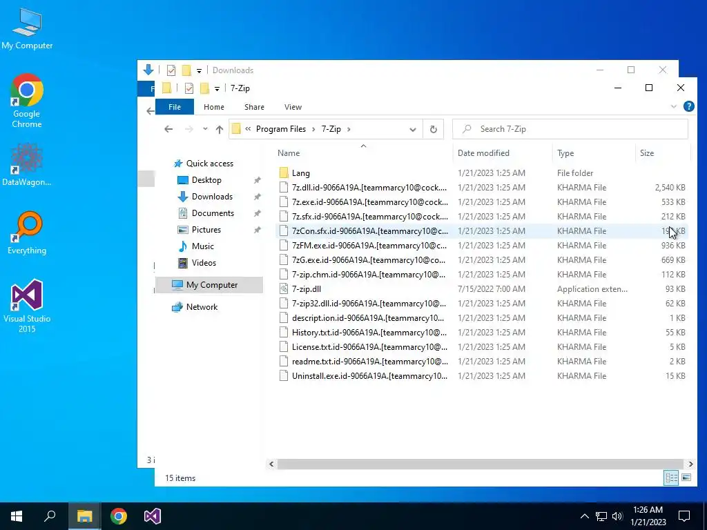Sort by Size column header
Screen dimensions: 707x530
point(663,153)
